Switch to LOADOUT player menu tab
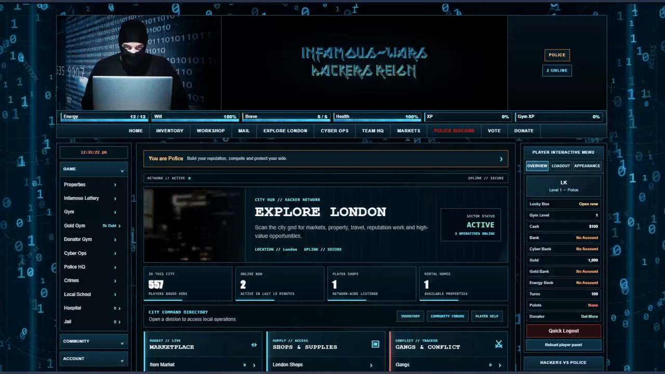This screenshot has height=374, width=665. pos(561,166)
